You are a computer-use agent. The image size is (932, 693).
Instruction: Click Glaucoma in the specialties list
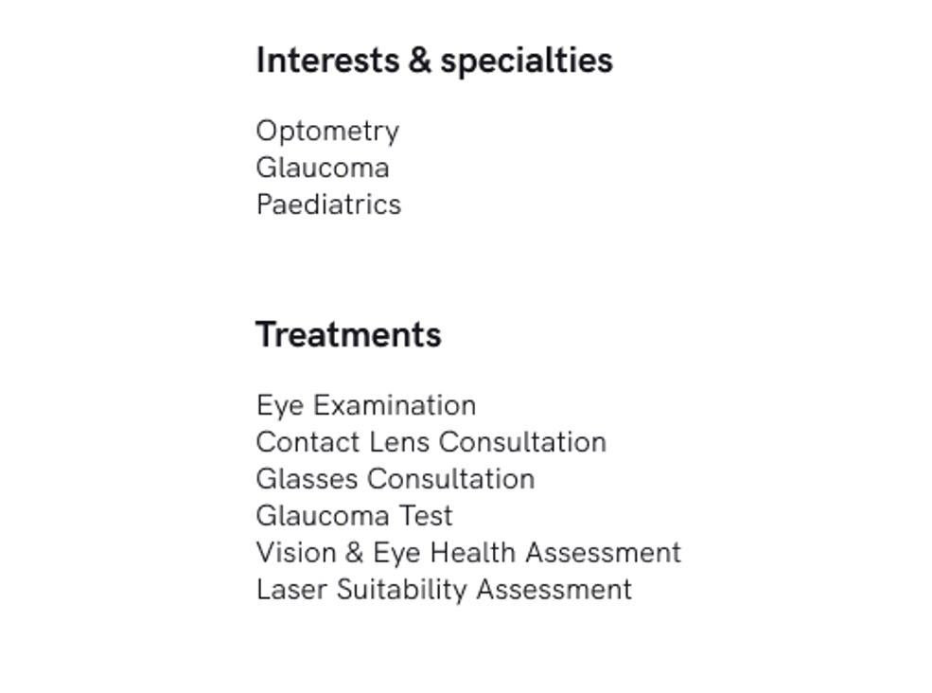click(322, 168)
